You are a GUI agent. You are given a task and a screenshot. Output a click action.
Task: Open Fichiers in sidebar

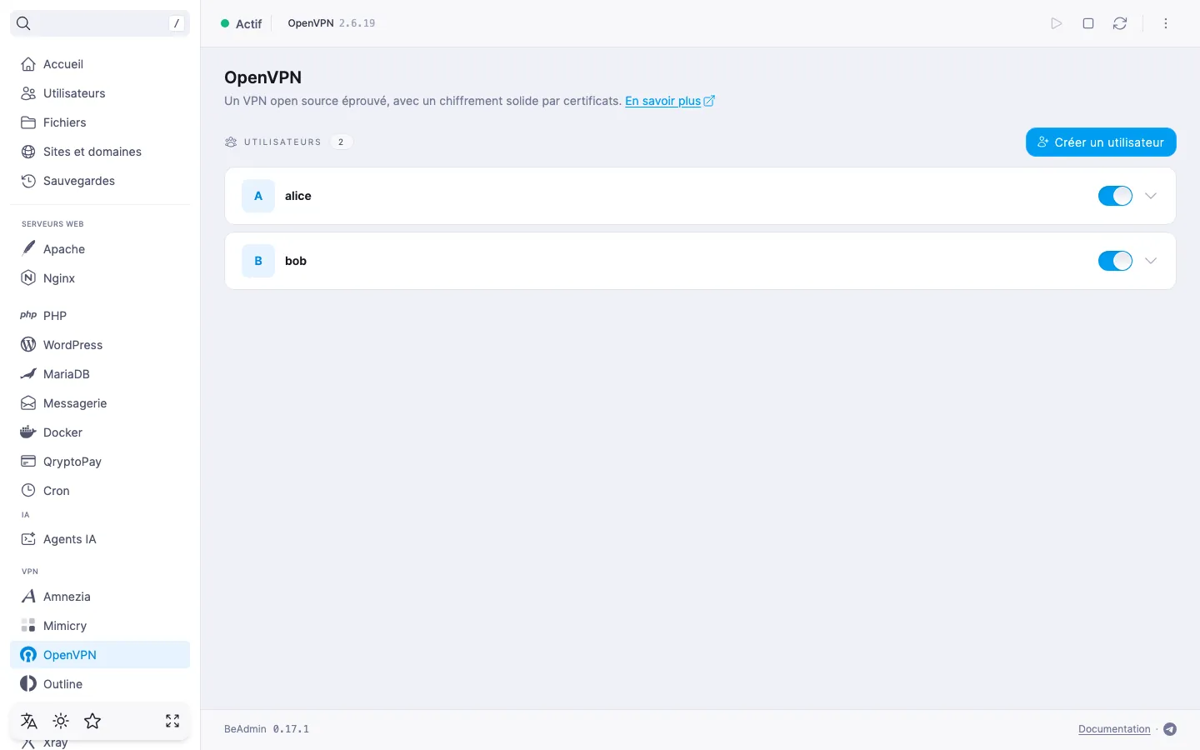click(100, 122)
